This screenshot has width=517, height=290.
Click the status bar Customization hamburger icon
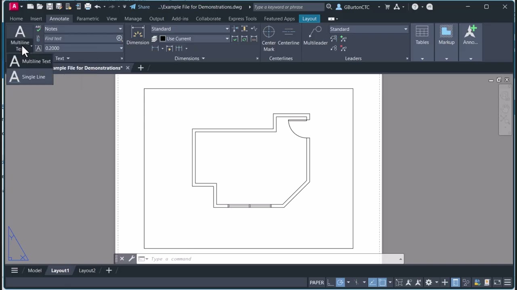coord(507,282)
